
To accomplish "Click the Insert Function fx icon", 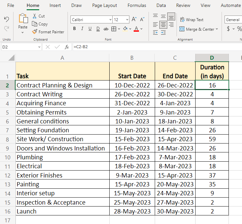I will pyautogui.click(x=67, y=47).
